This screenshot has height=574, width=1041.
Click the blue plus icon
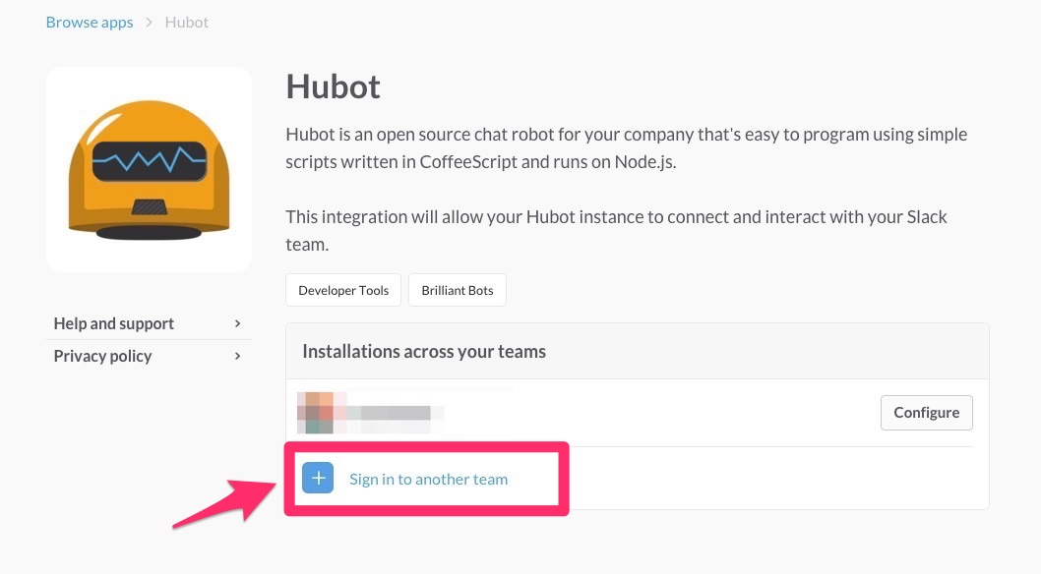318,479
